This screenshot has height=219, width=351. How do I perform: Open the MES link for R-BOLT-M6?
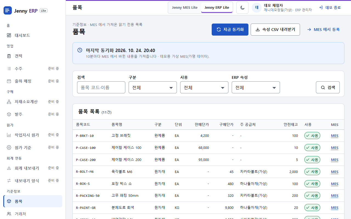(x=335, y=172)
